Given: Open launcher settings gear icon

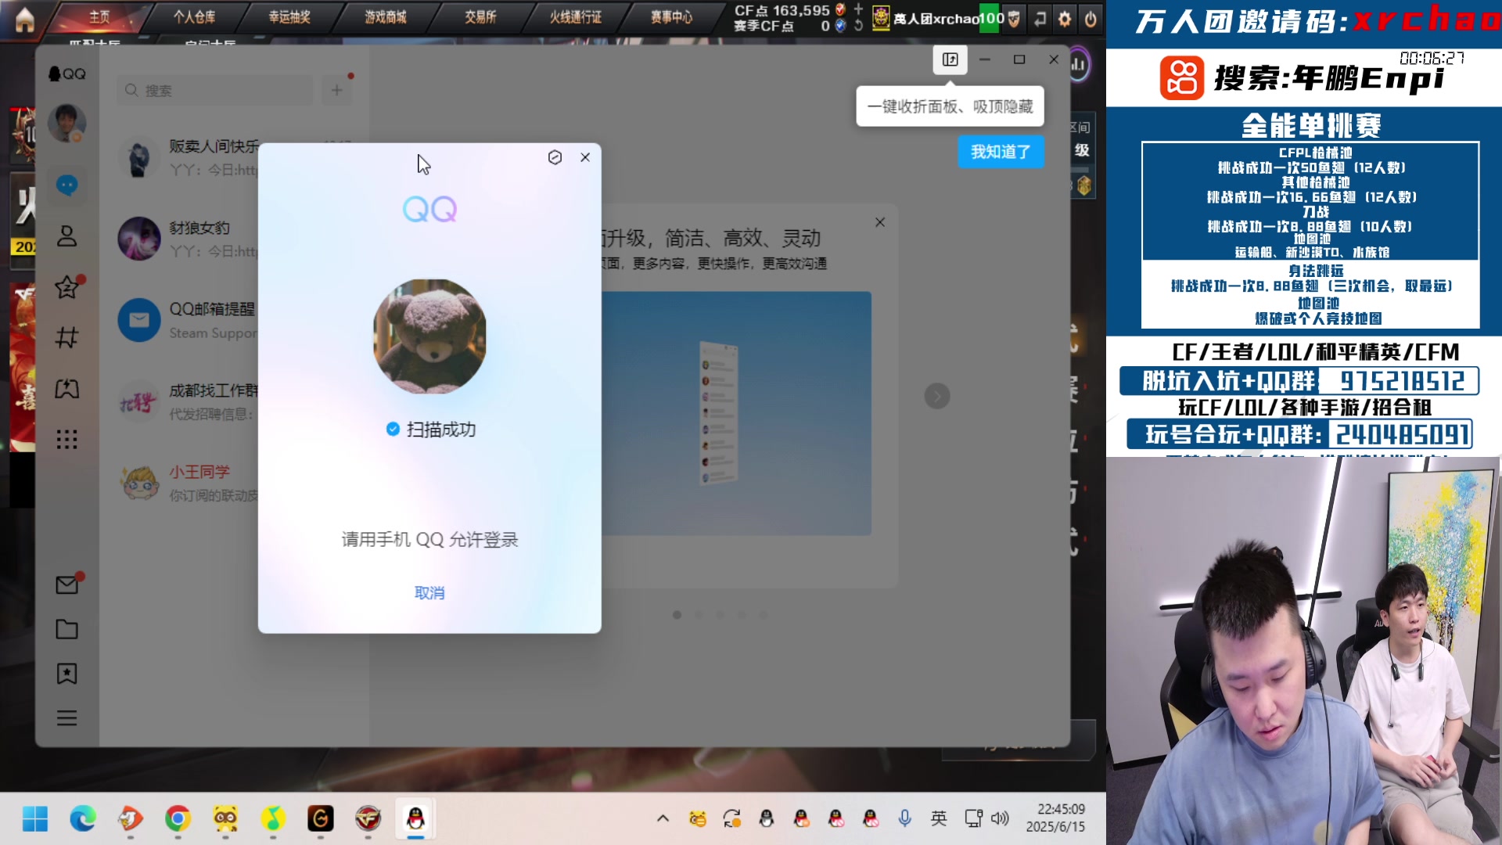Looking at the screenshot, I should point(1065,19).
